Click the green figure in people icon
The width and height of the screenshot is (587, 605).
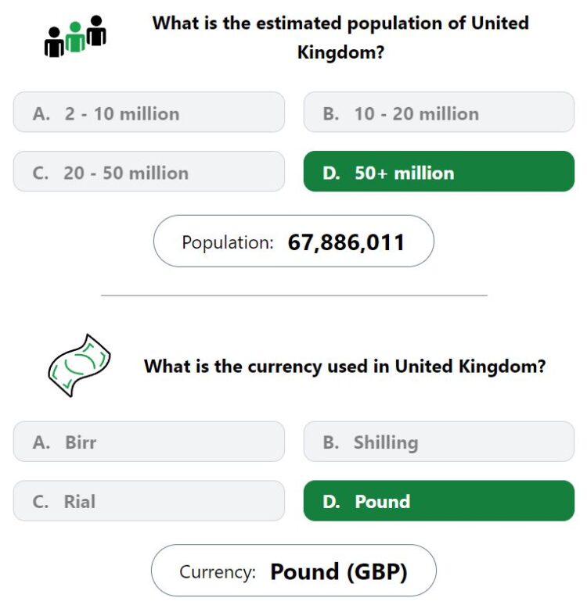pos(75,37)
